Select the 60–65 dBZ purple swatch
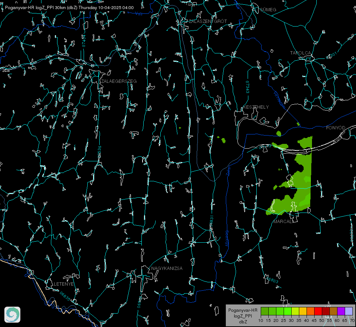 pyautogui.click(x=341, y=311)
